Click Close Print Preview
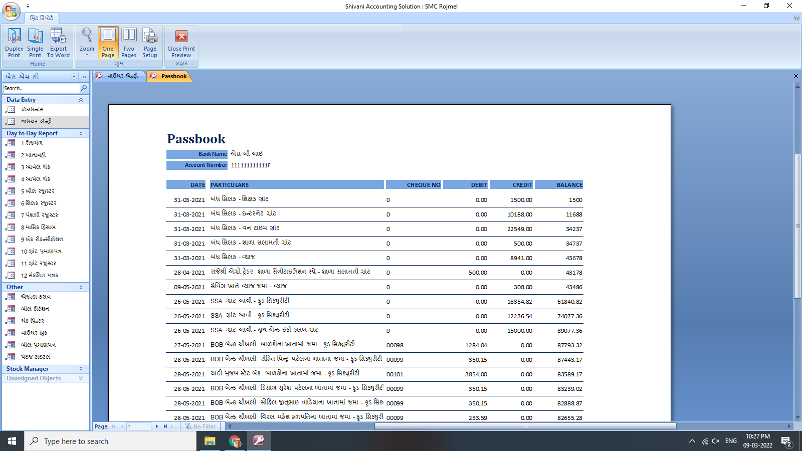This screenshot has height=451, width=802. click(181, 43)
